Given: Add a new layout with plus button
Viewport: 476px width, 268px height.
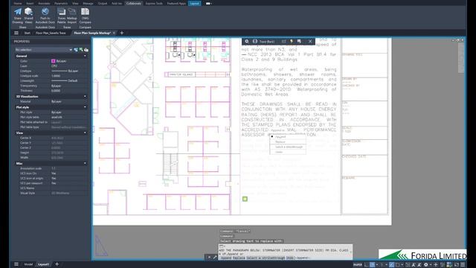Looking at the screenshot, I should pyautogui.click(x=57, y=264).
